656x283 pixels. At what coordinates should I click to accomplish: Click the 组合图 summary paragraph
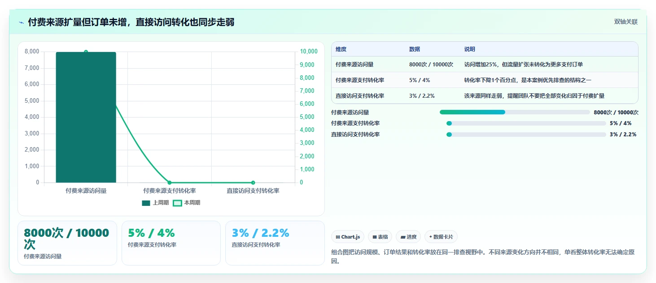tap(483, 257)
